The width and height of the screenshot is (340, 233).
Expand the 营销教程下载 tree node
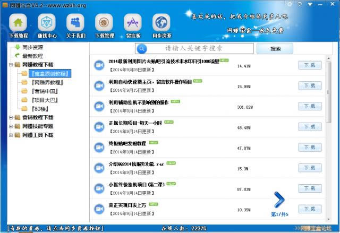pyautogui.click(x=11, y=118)
